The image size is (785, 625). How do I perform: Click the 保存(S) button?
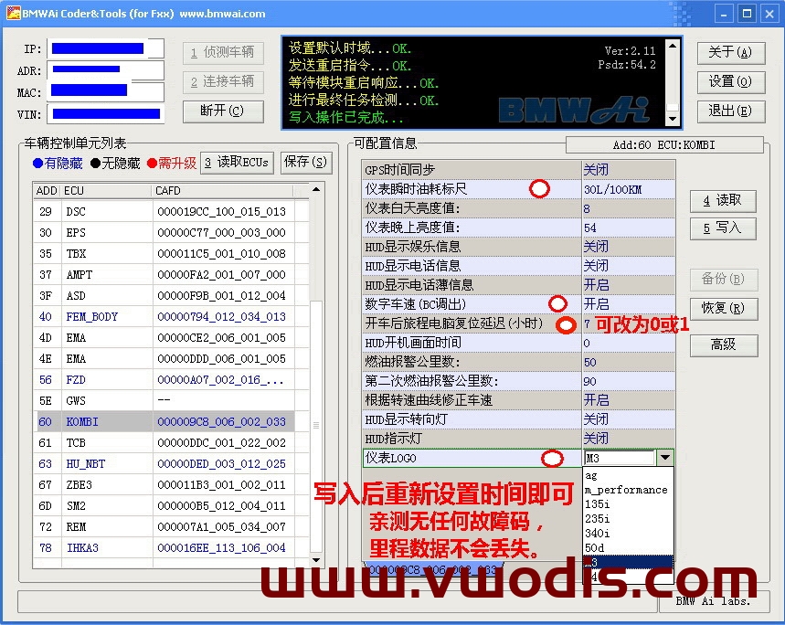point(306,163)
